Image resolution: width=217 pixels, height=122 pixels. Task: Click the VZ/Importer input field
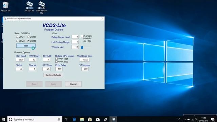pos(85,69)
